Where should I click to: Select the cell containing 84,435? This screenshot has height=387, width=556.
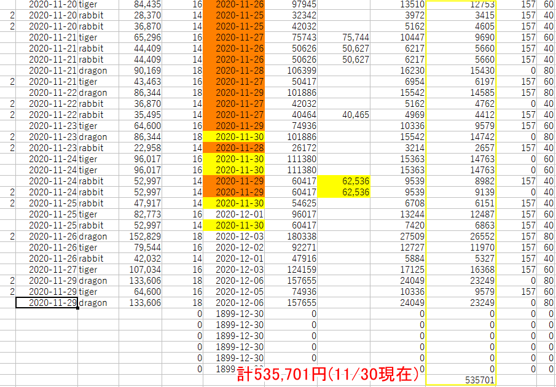coord(140,5)
